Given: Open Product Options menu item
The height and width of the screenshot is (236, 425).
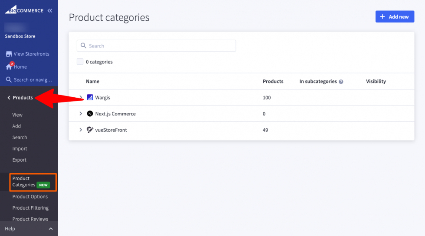Looking at the screenshot, I should point(30,197).
